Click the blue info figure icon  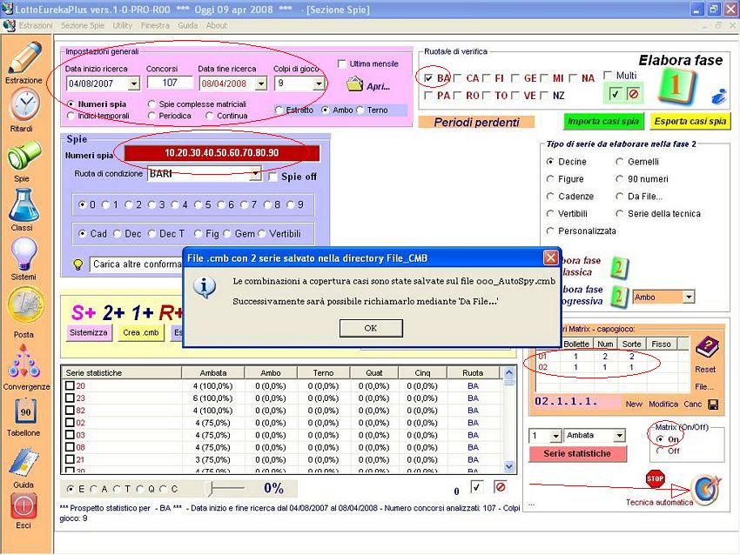tap(719, 96)
